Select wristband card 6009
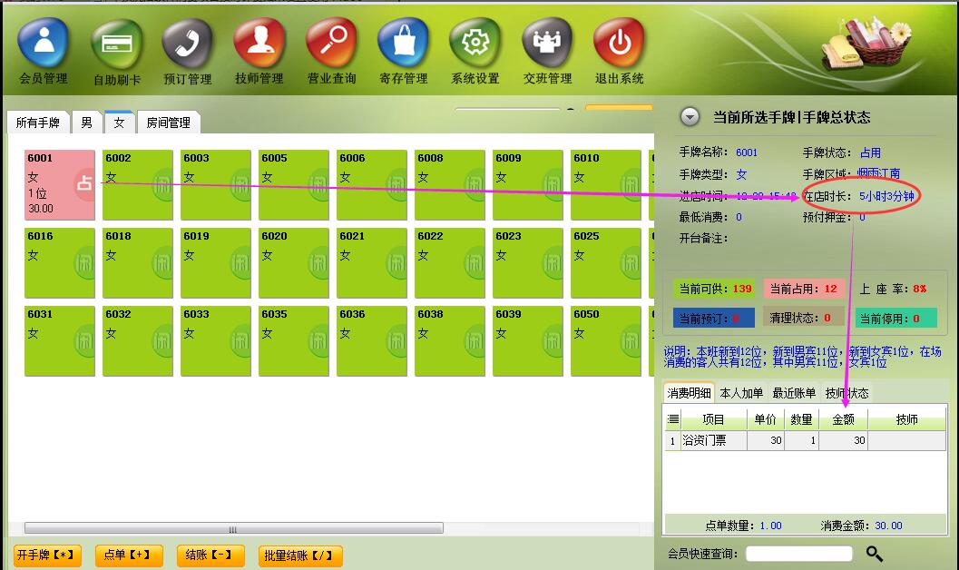Image resolution: width=959 pixels, height=570 pixels. [527, 184]
